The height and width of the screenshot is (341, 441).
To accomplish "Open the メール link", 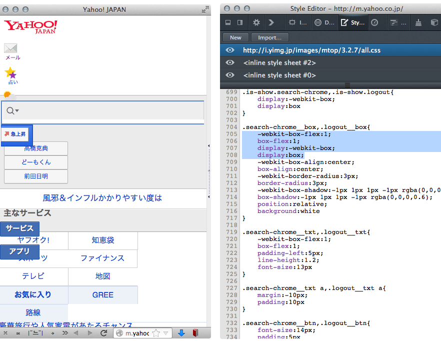I will click(13, 57).
